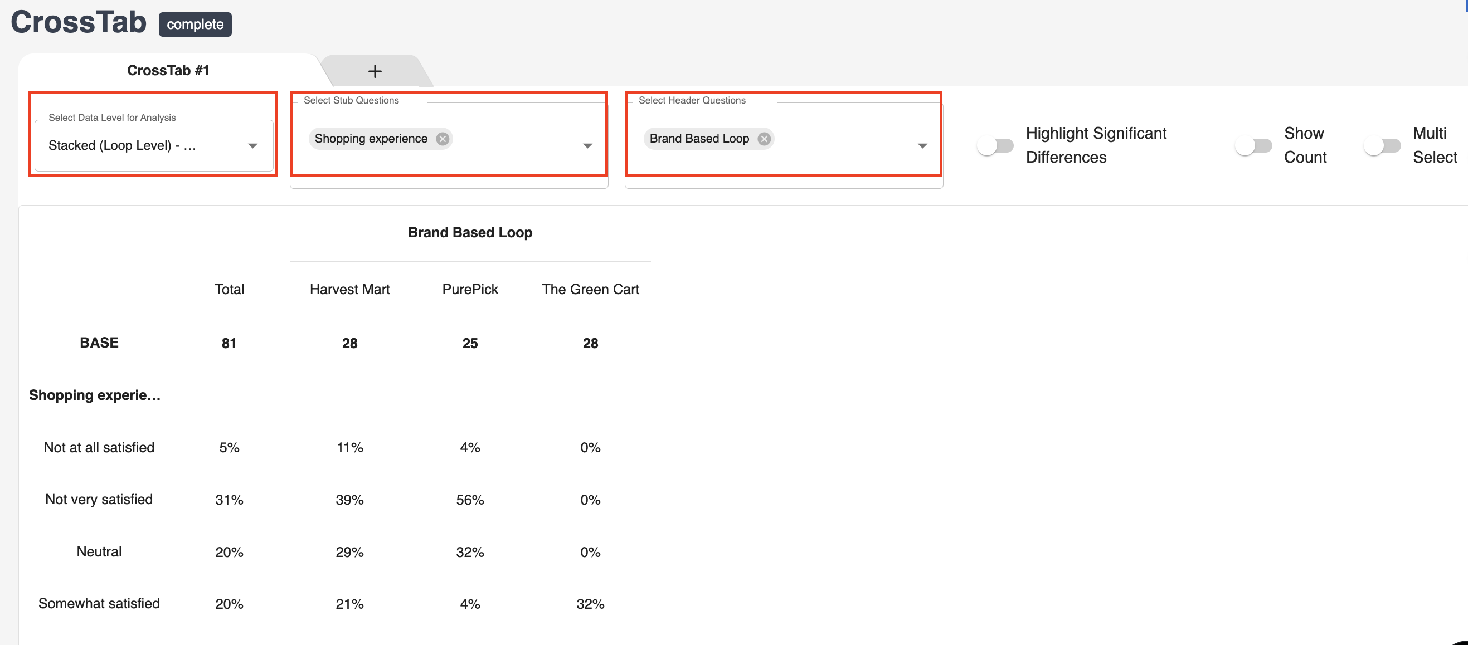Click the Brand Based Loop table title
Viewport: 1468px width, 645px height.
click(470, 232)
